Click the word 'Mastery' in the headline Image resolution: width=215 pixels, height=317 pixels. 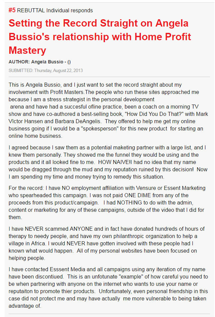pos(27,50)
